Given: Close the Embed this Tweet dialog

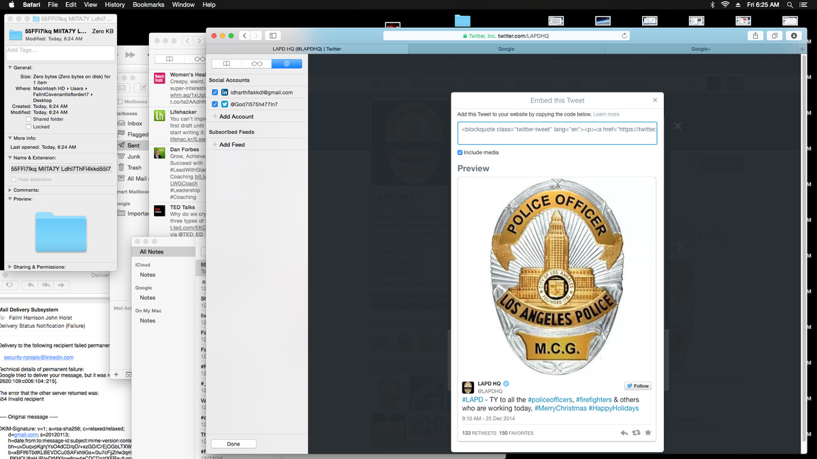Looking at the screenshot, I should [x=655, y=100].
